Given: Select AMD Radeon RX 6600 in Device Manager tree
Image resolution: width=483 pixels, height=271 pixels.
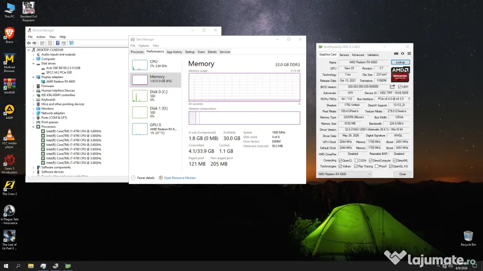Looking at the screenshot, I should coord(60,81).
